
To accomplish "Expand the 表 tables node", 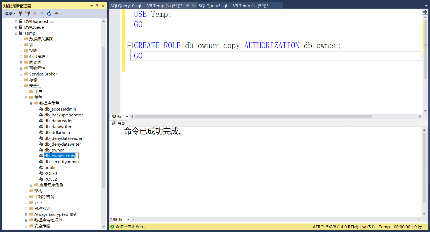I will (21, 45).
